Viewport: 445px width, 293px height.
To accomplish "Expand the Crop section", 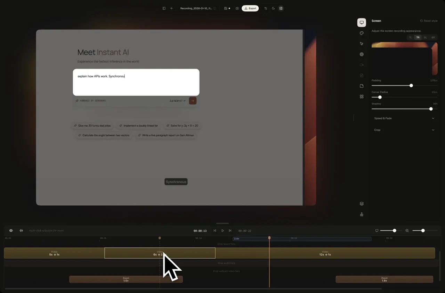I will [x=404, y=130].
